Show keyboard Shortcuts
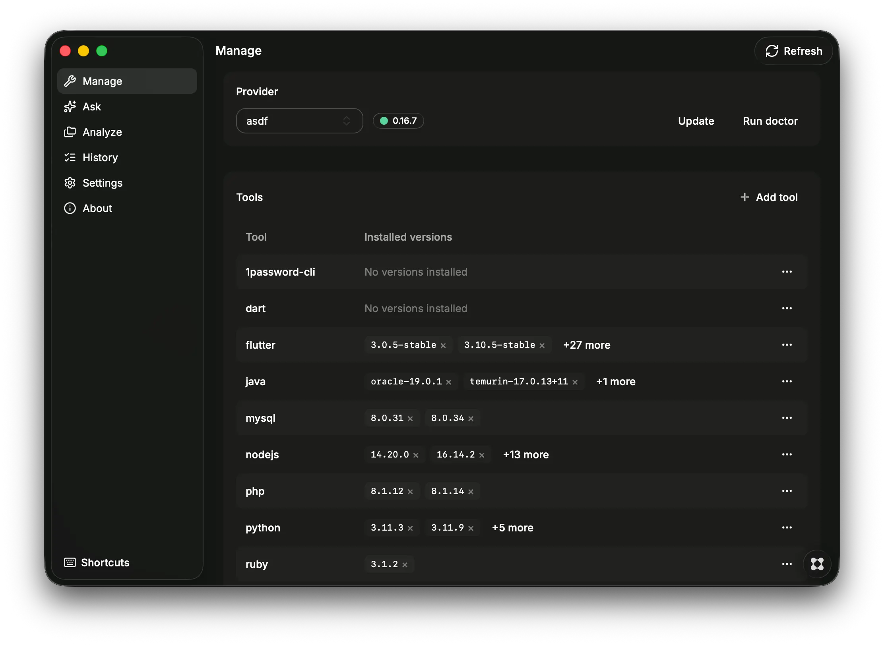Screen dimensions: 884x645 (x=97, y=562)
